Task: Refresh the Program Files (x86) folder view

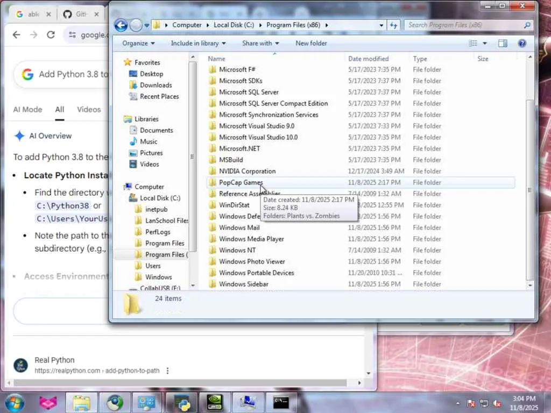Action: [x=393, y=25]
